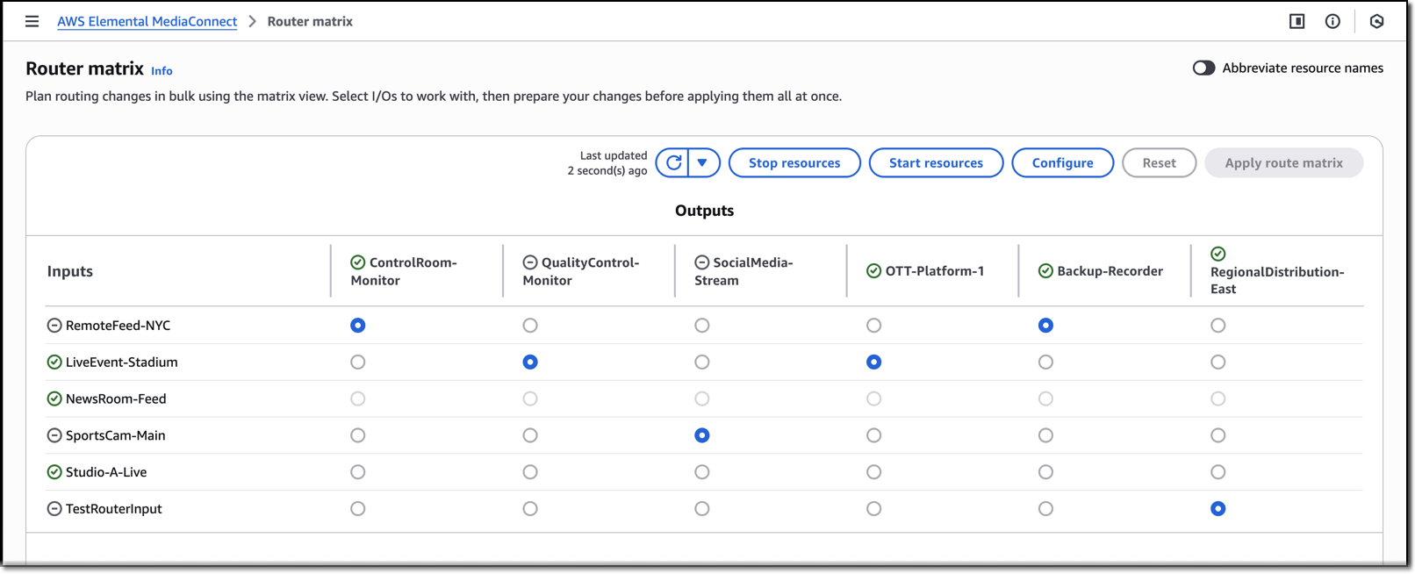This screenshot has width=1415, height=574.
Task: Select TestRouterInput for ControlRoom-Monitor output
Action: click(357, 509)
